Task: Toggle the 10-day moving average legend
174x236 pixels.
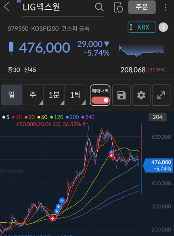Action: click(17, 117)
